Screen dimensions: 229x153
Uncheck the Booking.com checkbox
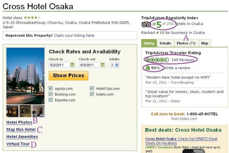[x=51, y=94]
